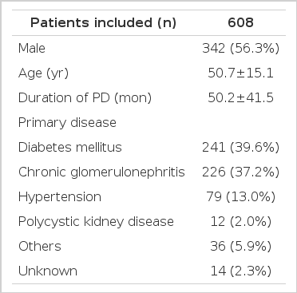This screenshot has height=293, width=297.
Task: Click the Hypertension row label
Action: pyautogui.click(x=60, y=197)
